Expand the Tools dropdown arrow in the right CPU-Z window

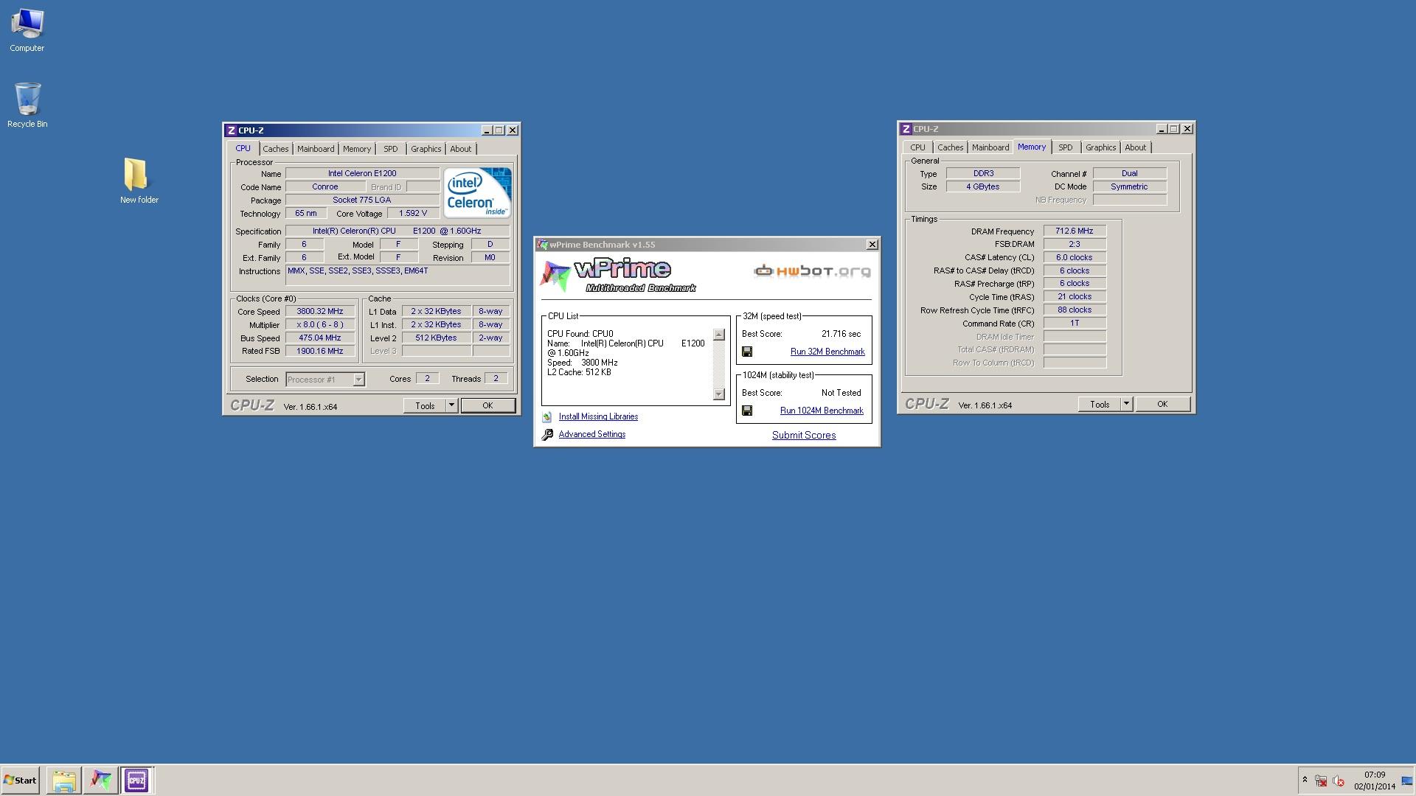pyautogui.click(x=1126, y=405)
